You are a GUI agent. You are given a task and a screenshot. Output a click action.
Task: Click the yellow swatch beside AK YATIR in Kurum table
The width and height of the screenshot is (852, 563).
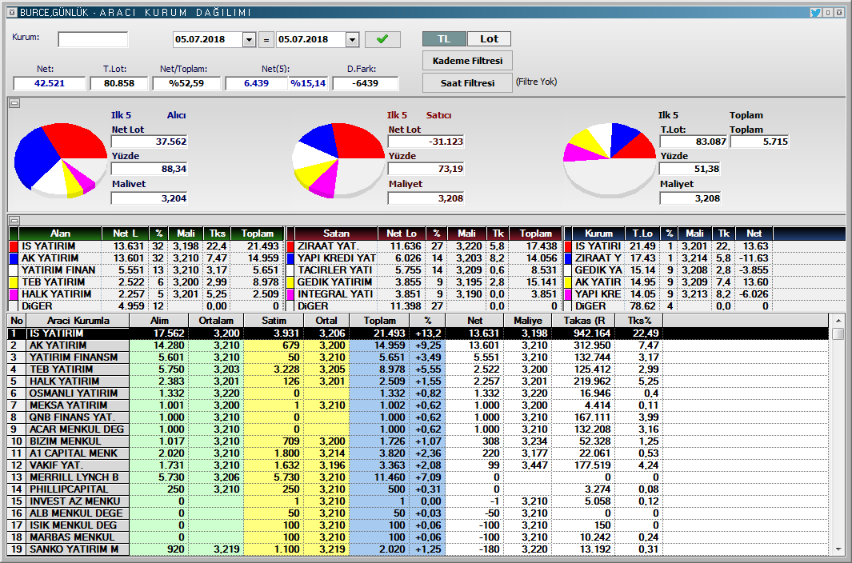tap(568, 282)
